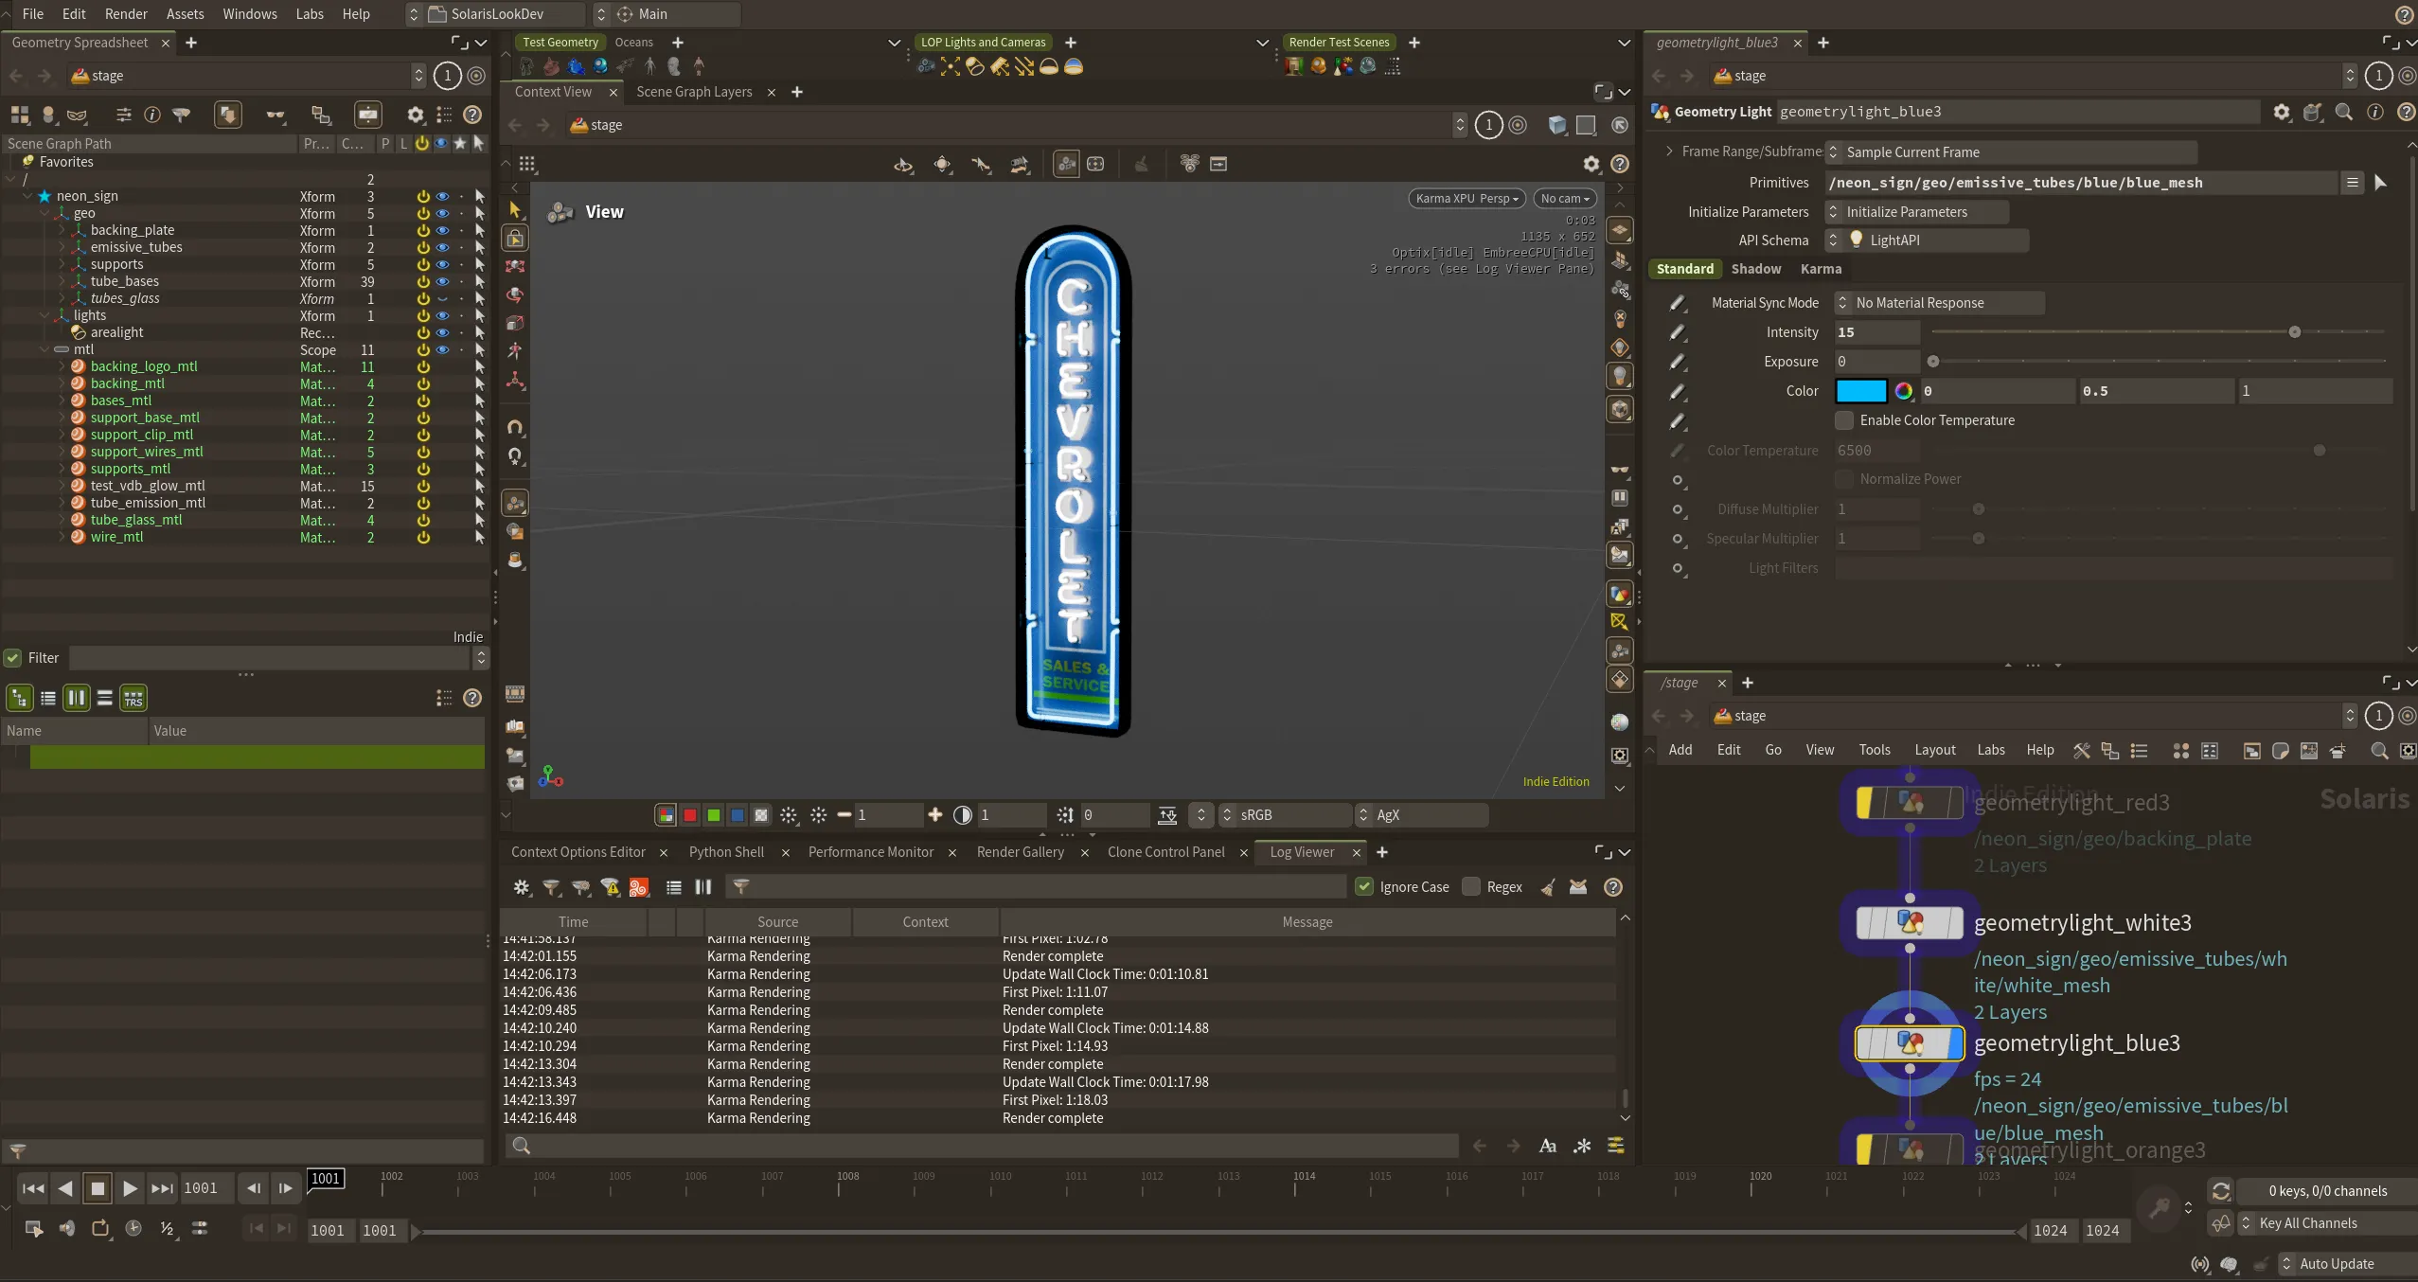Open sRGB display dropdown
Image resolution: width=2418 pixels, height=1282 pixels.
coord(1285,815)
